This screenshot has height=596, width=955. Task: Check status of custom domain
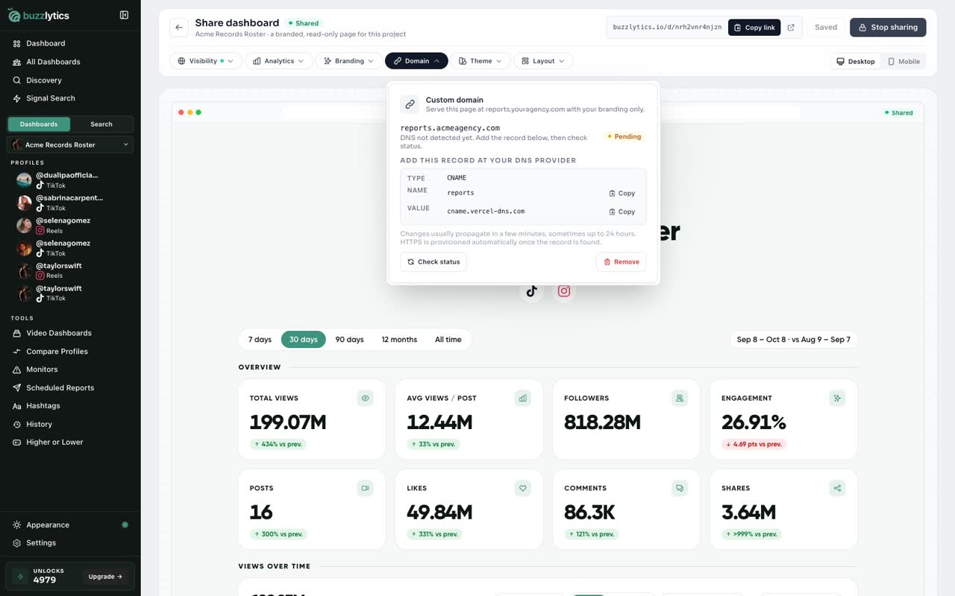click(433, 262)
